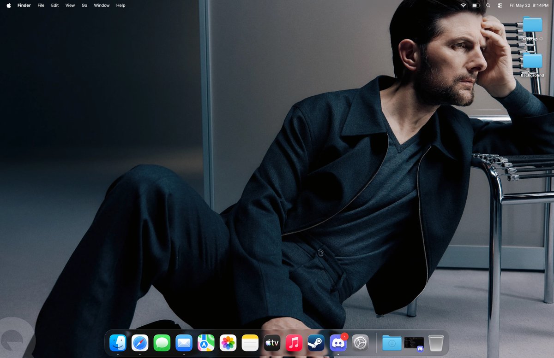Open Control Center from the menu bar

click(500, 5)
